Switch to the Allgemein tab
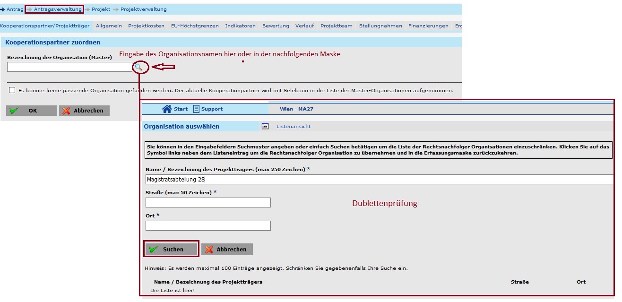This screenshot has height=302, width=622. 109,26
